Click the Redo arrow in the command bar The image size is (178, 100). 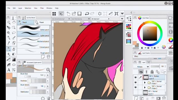(92, 14)
